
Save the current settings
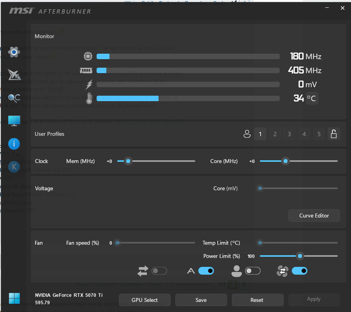coord(201,300)
